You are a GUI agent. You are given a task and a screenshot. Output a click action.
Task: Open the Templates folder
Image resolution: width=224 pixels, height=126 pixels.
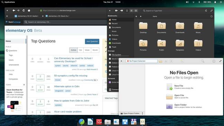point(180,45)
